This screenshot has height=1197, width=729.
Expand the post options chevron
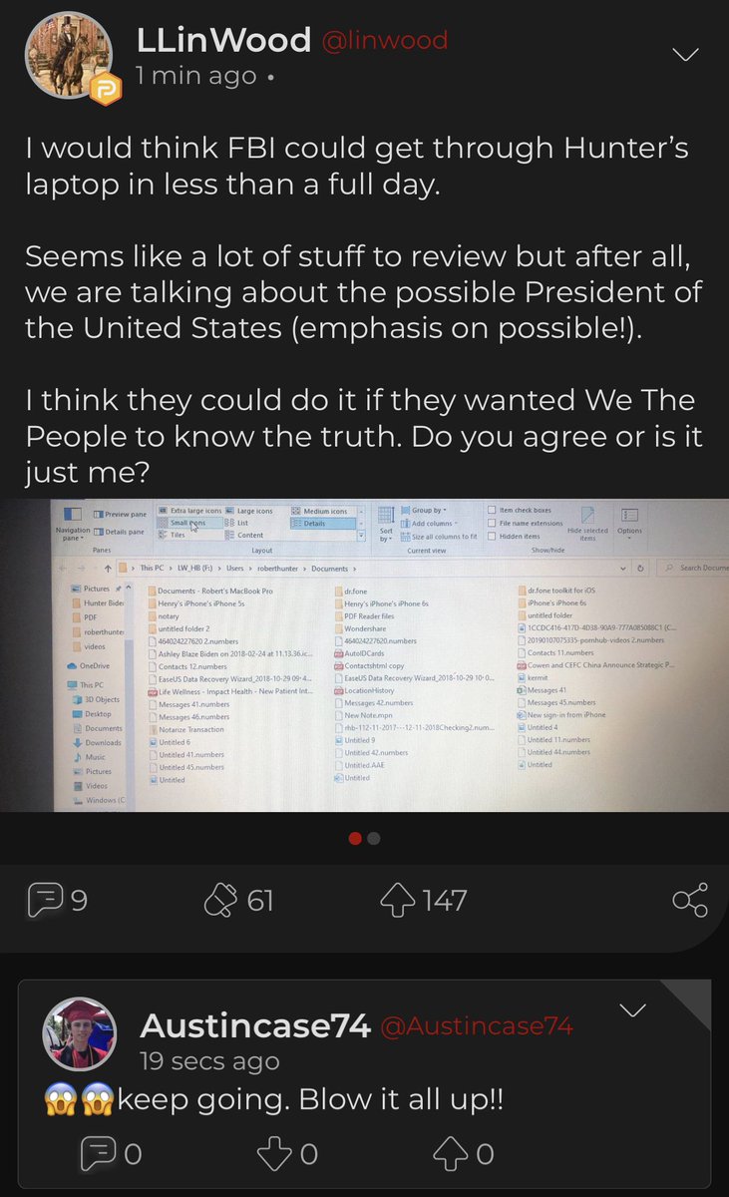(688, 53)
